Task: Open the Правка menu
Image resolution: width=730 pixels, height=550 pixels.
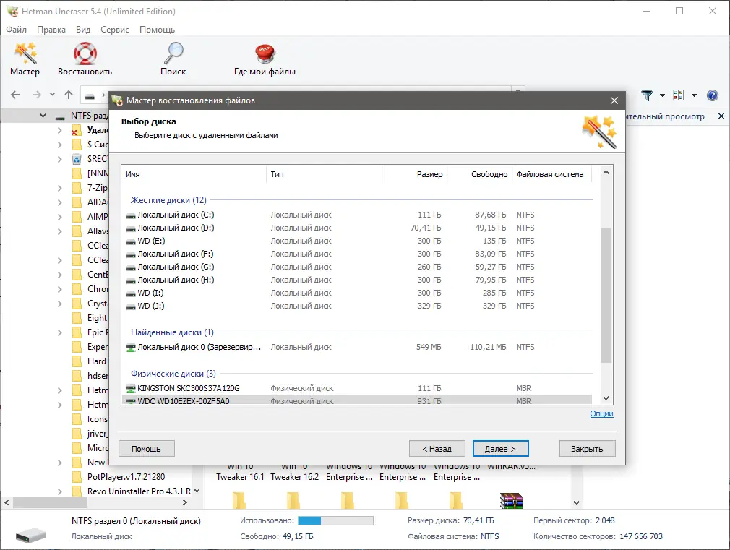Action: coord(51,30)
